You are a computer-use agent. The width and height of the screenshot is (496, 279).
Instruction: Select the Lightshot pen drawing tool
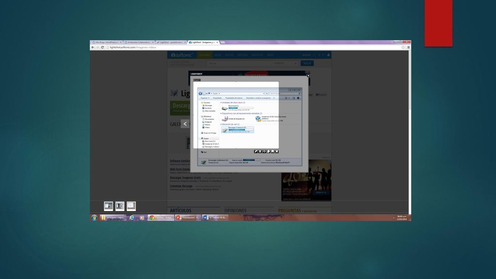[256, 152]
